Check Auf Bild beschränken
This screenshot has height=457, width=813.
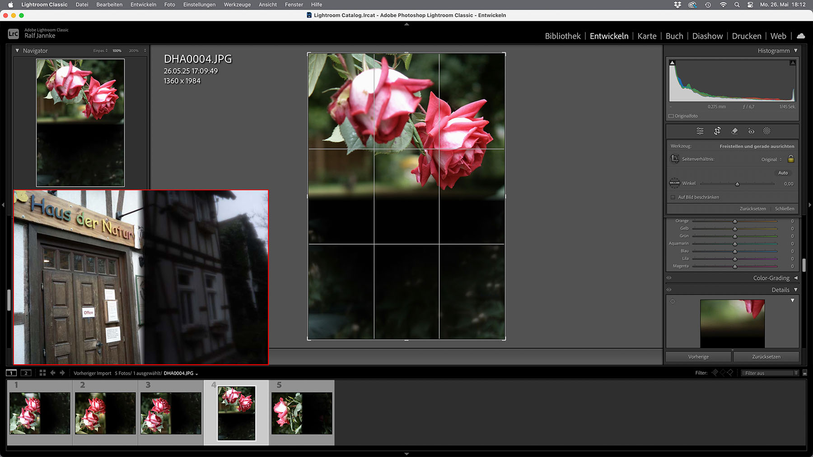pyautogui.click(x=673, y=197)
